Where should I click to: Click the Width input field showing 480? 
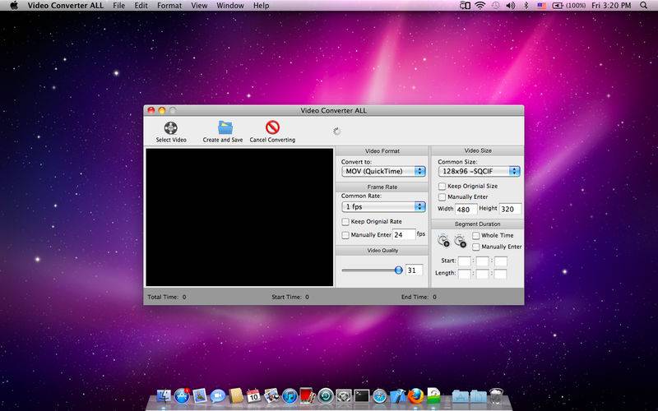466,210
